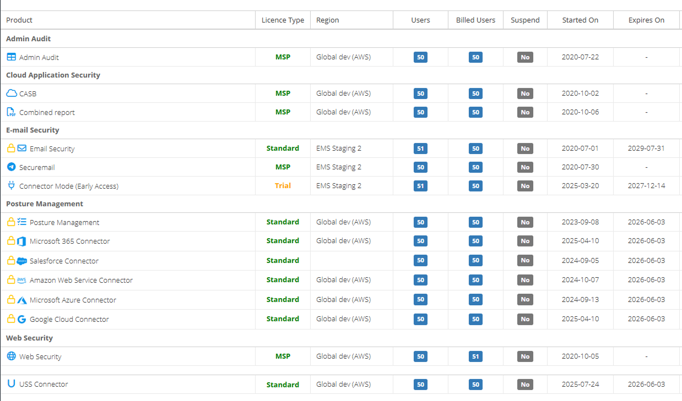Click the lock icon beside Posture Management row
Screen dimensions: 682x401
coord(10,222)
